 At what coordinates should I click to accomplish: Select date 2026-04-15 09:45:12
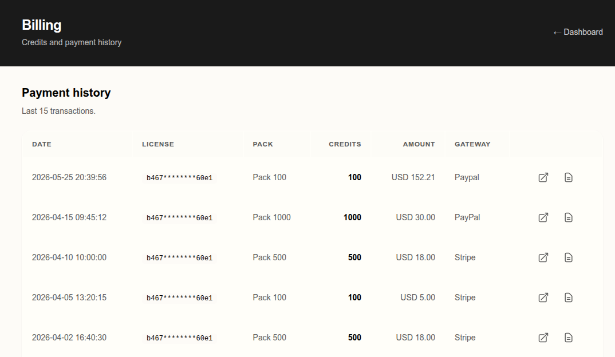[69, 217]
